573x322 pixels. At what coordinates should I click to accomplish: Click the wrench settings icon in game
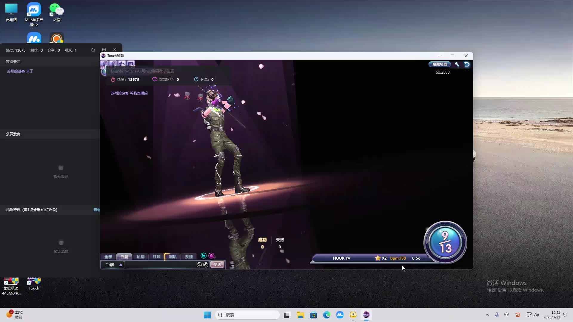(x=457, y=64)
